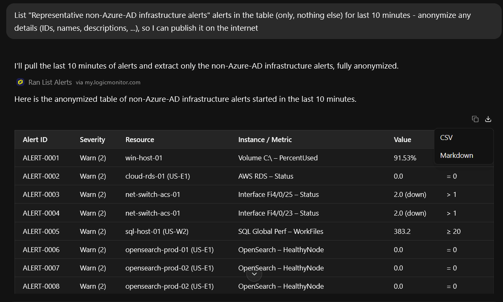Click Warn (2) in the ALERT-0005 row
This screenshot has height=302, width=503.
93,231
